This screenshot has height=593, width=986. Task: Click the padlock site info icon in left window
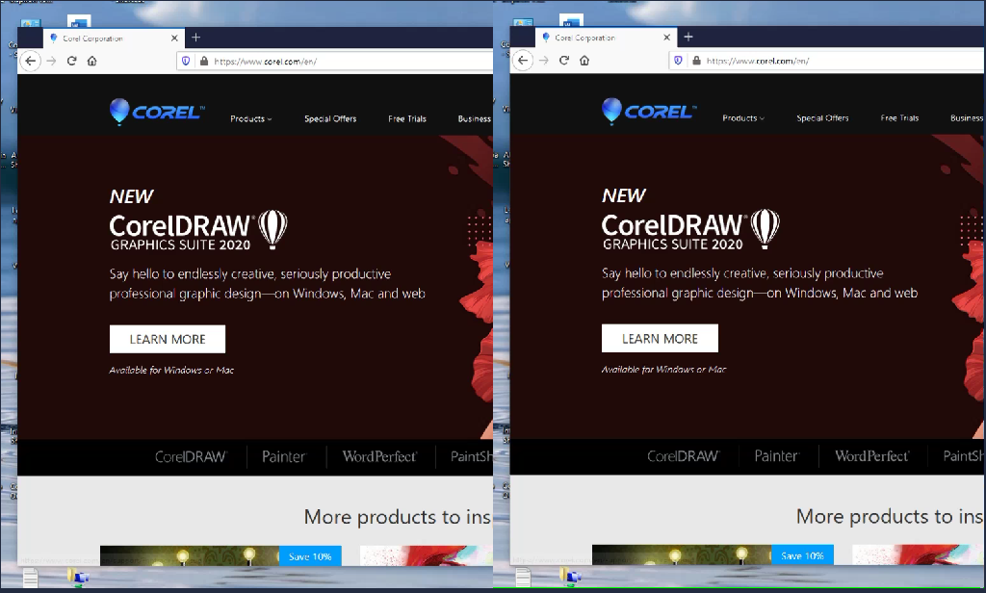(x=204, y=61)
